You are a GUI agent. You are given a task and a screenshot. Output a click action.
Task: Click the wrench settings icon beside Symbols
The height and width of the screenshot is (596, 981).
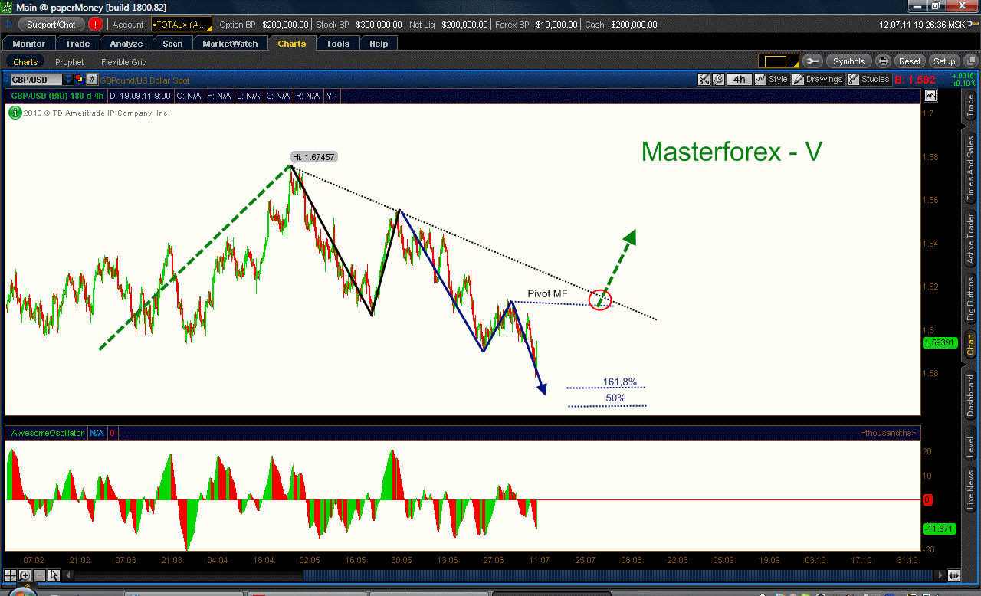(813, 61)
